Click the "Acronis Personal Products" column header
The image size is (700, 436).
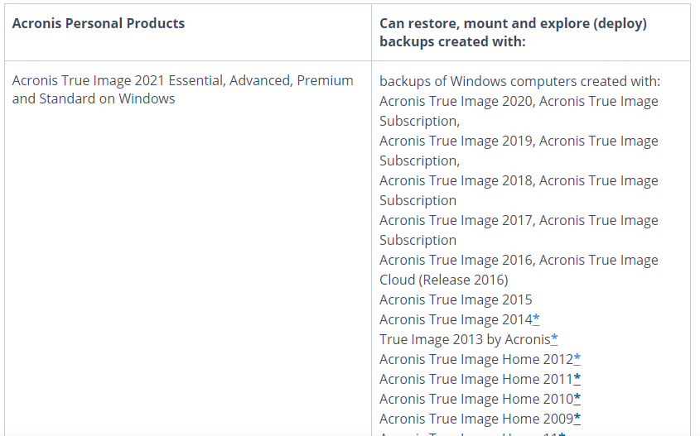coord(99,23)
